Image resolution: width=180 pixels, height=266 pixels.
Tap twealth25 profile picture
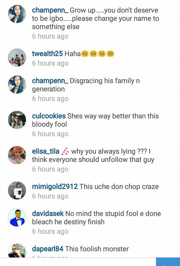(x=17, y=58)
